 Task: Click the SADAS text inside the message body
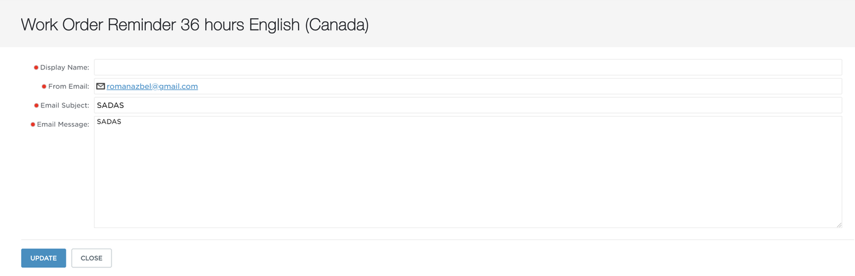pyautogui.click(x=109, y=122)
